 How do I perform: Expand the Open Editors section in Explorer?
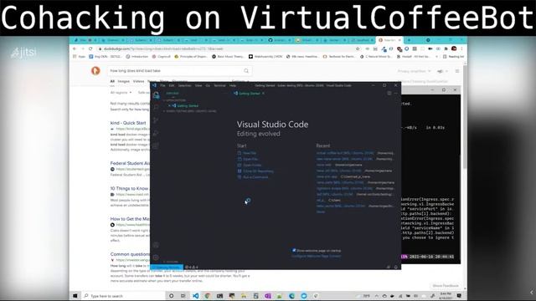pyautogui.click(x=176, y=100)
